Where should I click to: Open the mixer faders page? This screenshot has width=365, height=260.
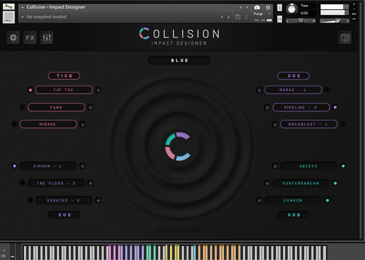pyautogui.click(x=47, y=38)
